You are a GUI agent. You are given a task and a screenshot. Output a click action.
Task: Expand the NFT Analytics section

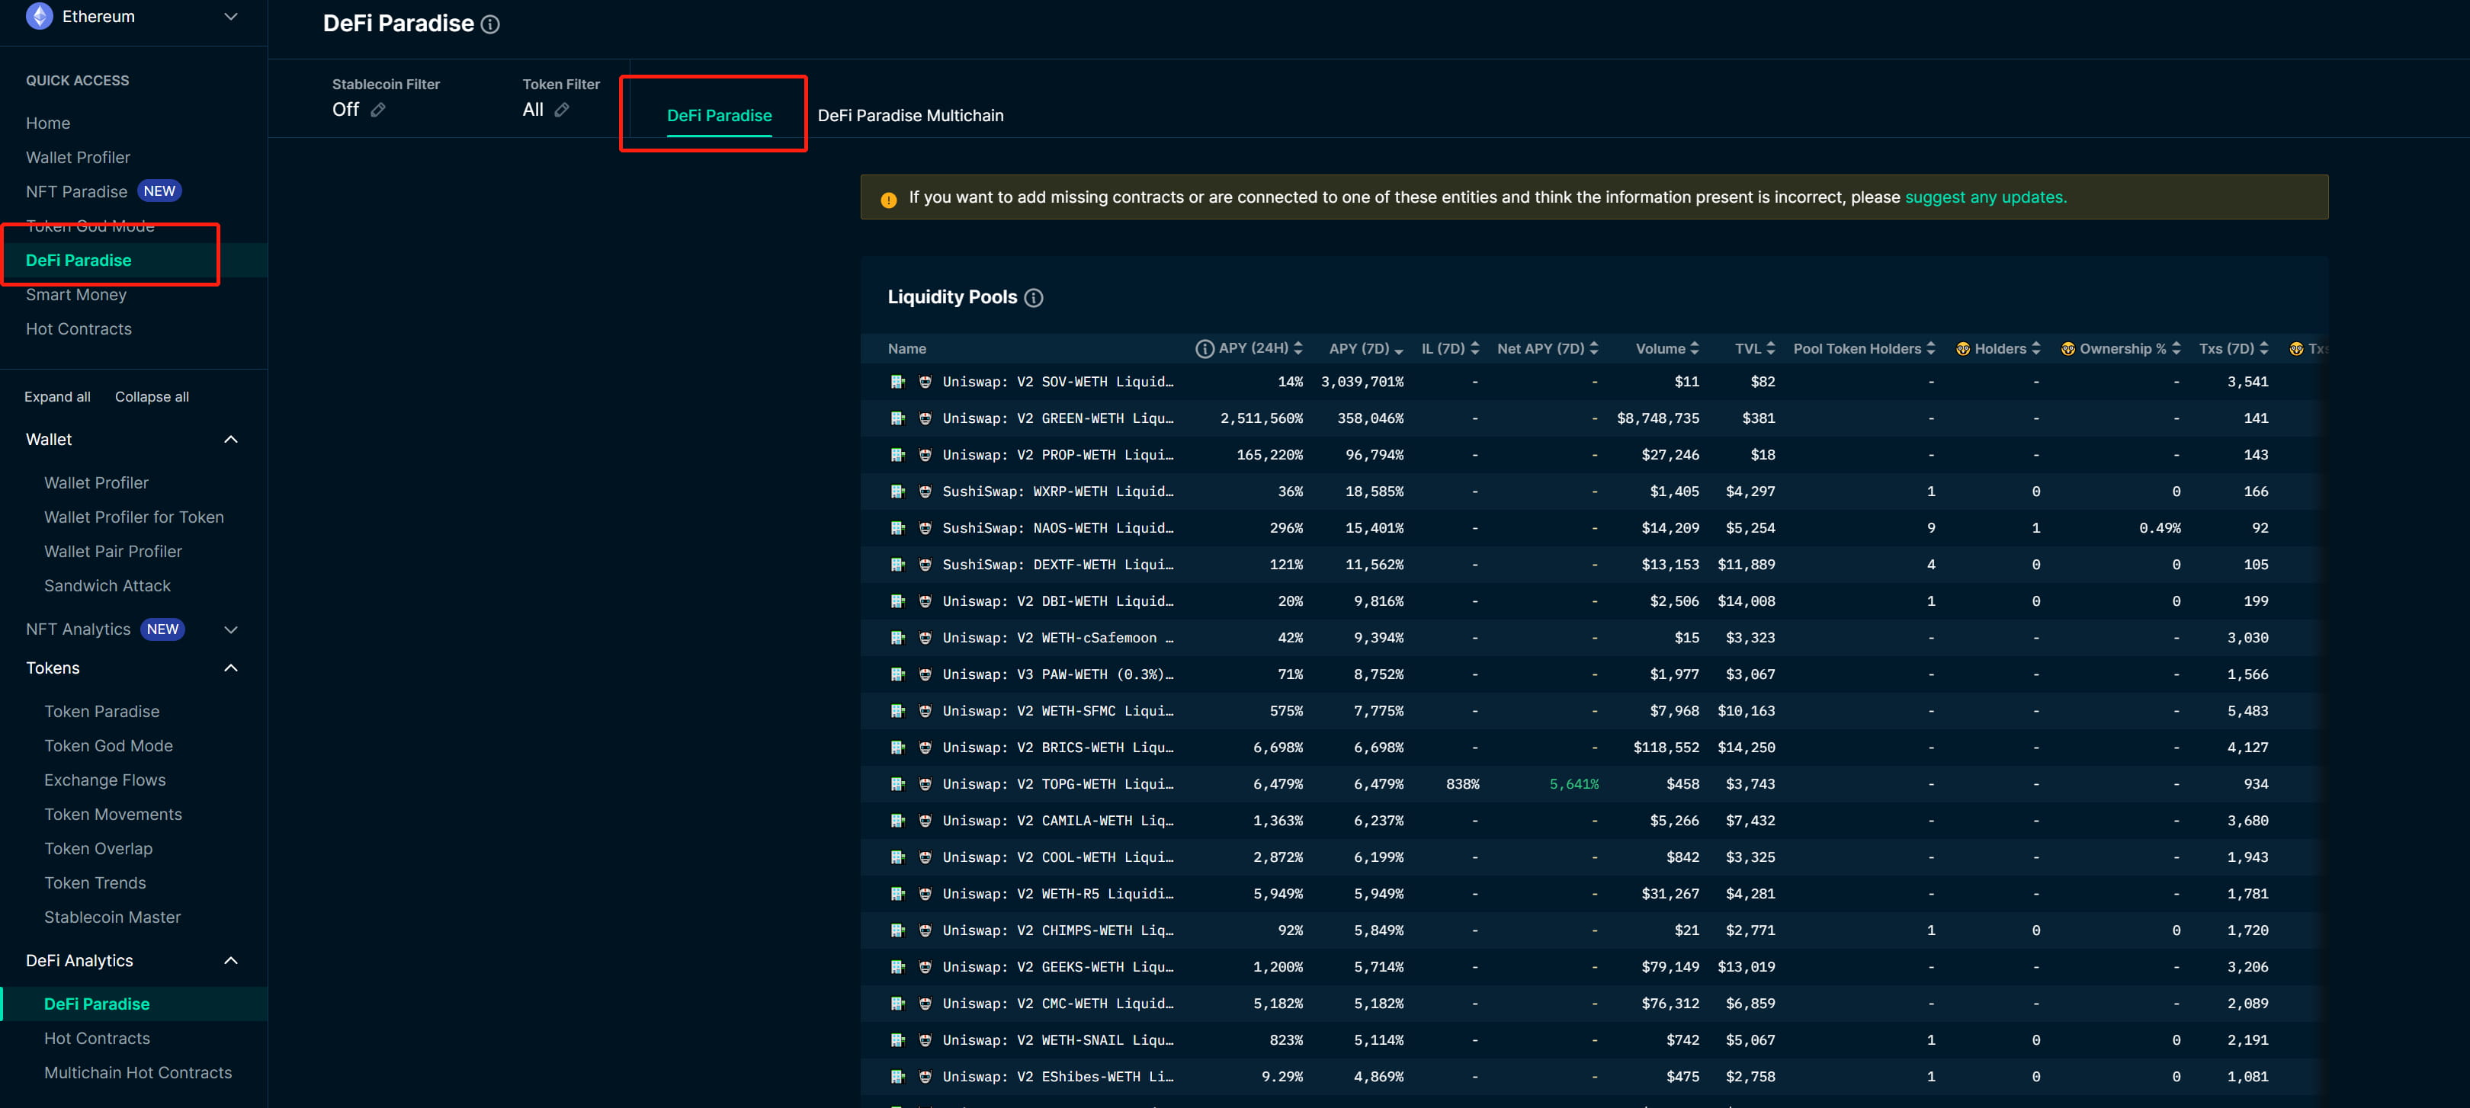[x=230, y=629]
